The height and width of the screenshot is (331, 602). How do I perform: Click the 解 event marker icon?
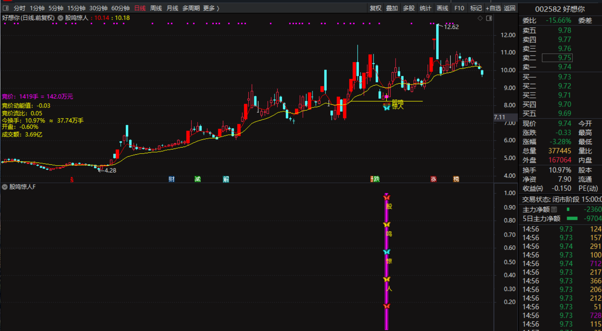click(226, 179)
